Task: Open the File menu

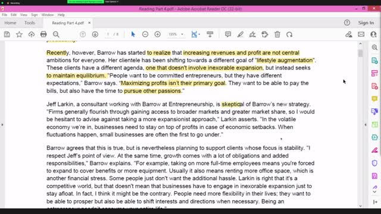Action: click(4, 15)
